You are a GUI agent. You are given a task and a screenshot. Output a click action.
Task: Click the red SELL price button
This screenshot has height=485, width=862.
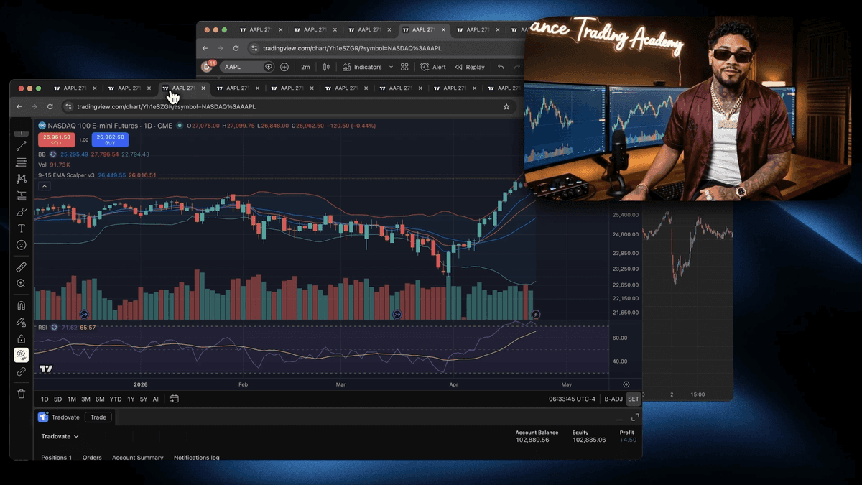[x=57, y=139]
